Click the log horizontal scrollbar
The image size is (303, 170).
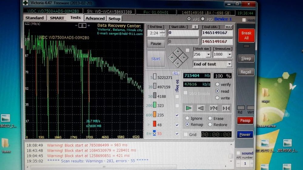(104, 167)
